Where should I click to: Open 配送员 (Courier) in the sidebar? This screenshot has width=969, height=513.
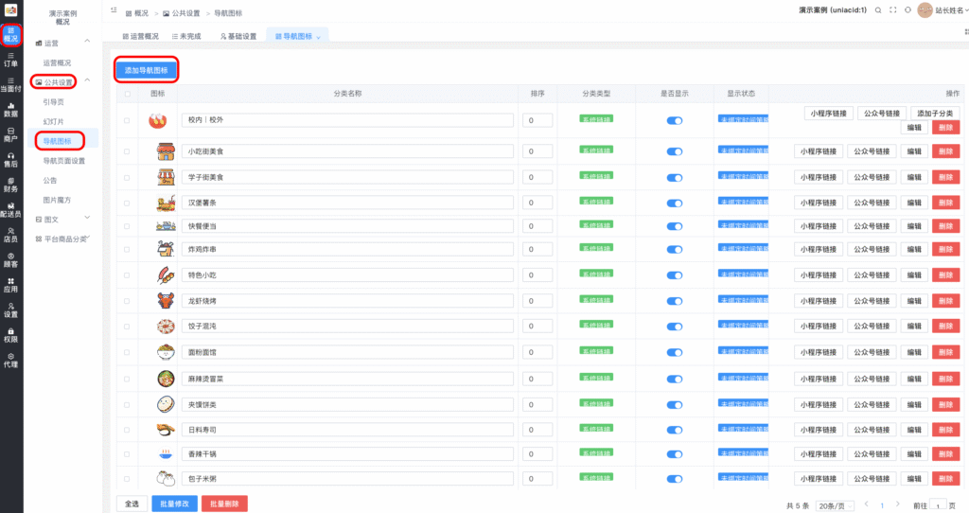[11, 210]
